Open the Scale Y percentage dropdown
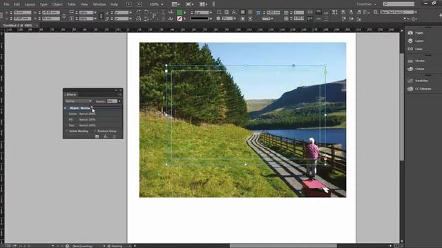442x248 pixels. [95, 19]
